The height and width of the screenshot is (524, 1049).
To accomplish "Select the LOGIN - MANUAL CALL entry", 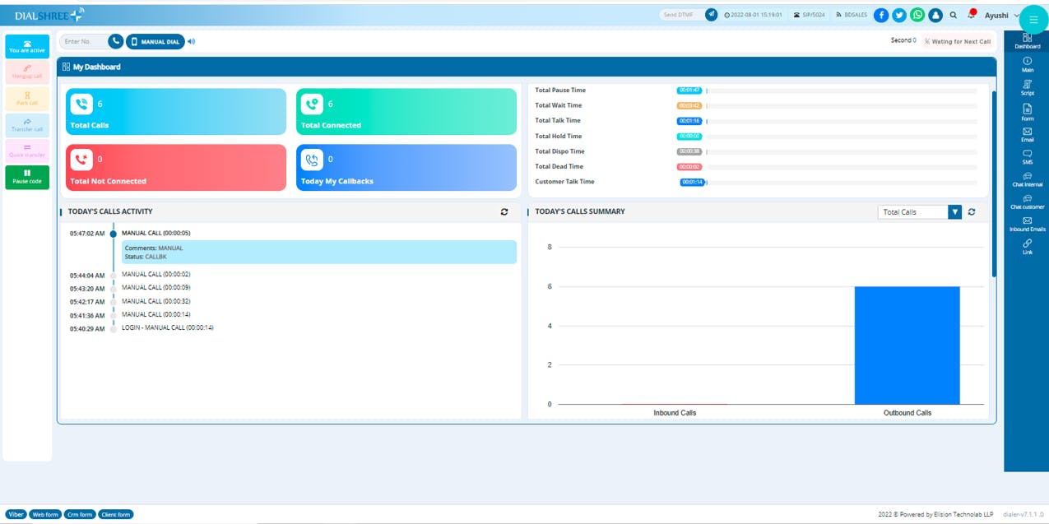I will 168,328.
